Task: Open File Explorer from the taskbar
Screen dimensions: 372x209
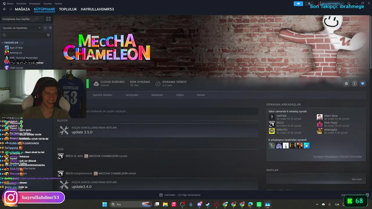Action: point(165,204)
